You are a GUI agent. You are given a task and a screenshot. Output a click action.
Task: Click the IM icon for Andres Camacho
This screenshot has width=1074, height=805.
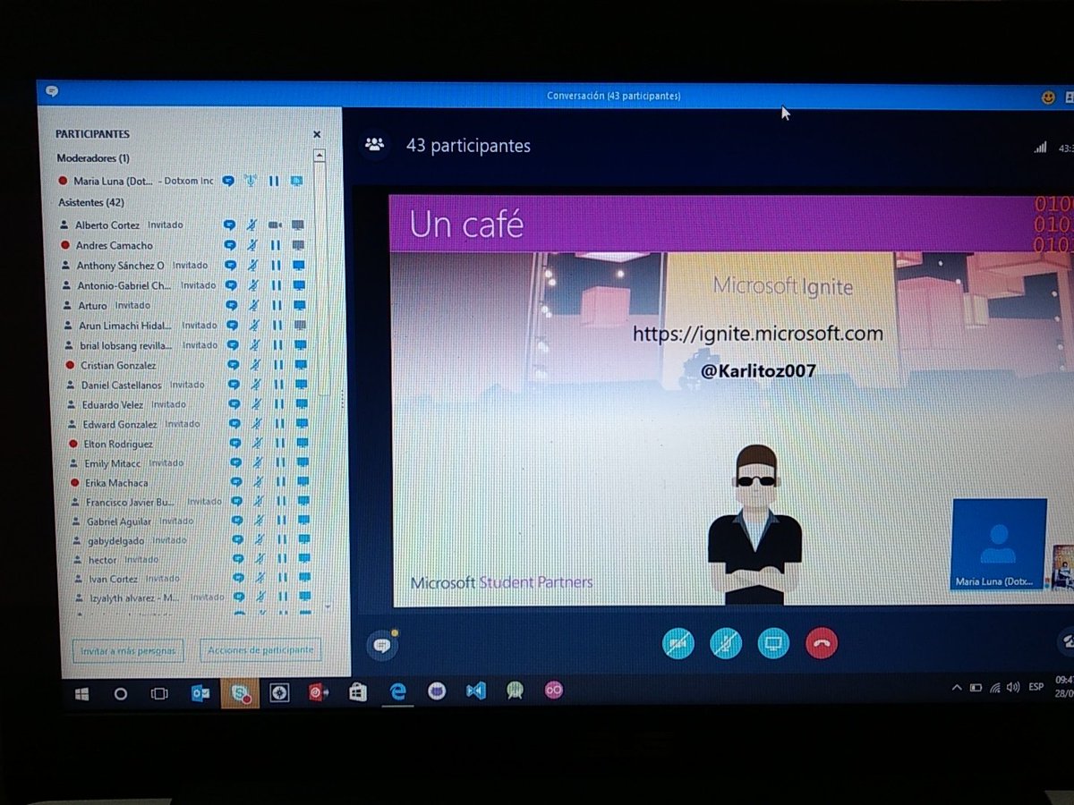click(x=229, y=245)
